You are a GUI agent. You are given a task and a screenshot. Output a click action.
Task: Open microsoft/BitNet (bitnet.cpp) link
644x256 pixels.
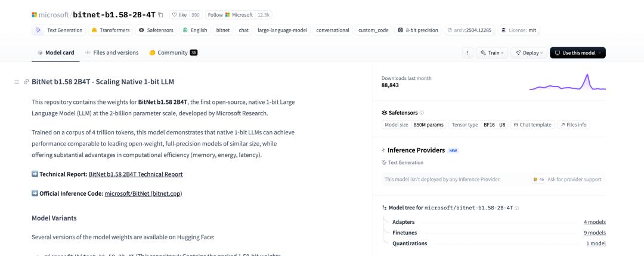tap(143, 193)
